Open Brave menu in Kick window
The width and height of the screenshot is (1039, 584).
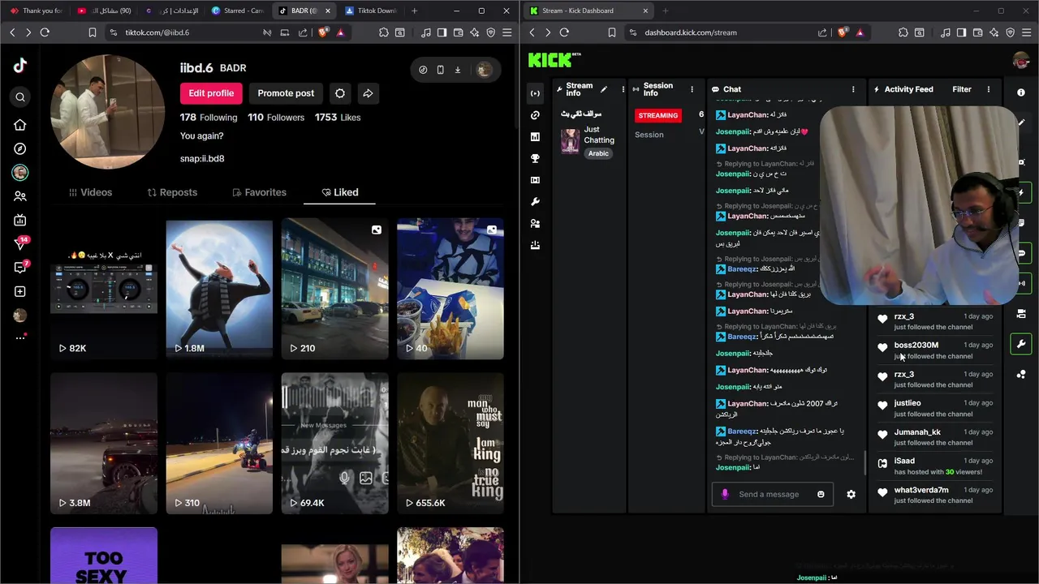coord(1027,32)
